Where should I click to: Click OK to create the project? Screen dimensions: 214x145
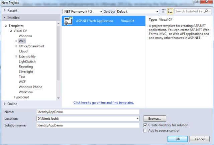click(x=178, y=139)
